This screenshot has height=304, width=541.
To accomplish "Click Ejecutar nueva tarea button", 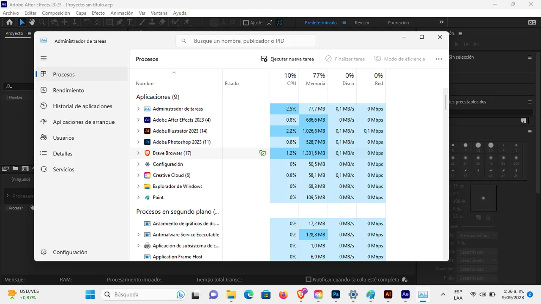I will point(287,59).
